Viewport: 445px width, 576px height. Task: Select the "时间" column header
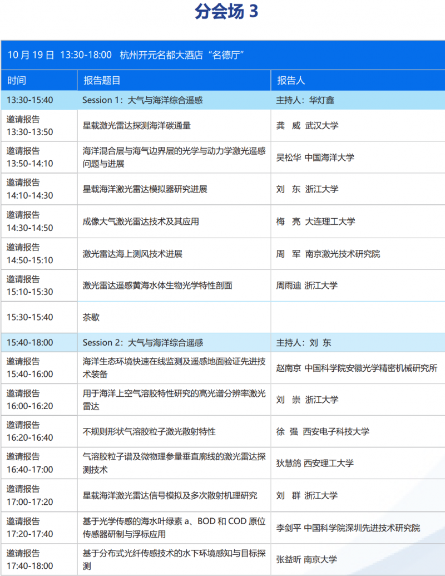(17, 81)
